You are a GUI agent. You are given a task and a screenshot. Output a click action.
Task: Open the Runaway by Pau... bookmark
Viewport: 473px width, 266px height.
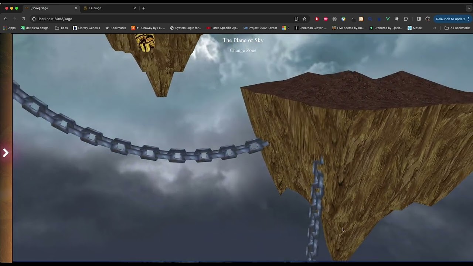(x=148, y=28)
